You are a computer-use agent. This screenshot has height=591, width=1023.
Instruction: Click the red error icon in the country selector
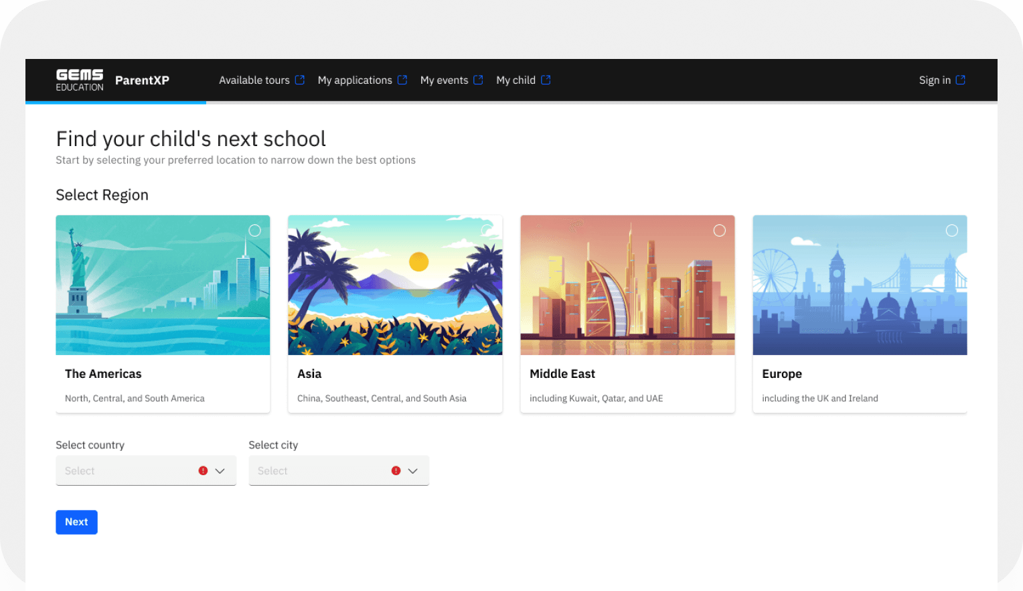(203, 470)
